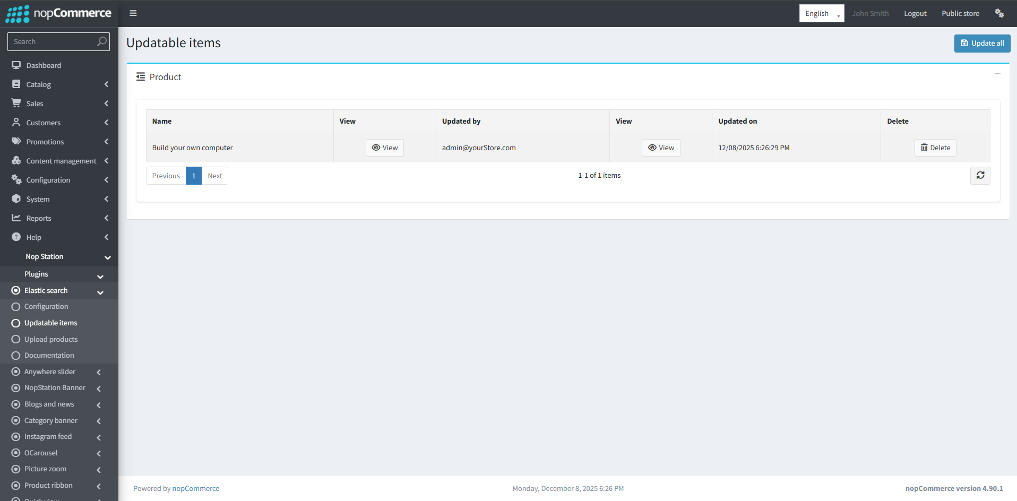View the admin@yourStore.com updater details
Viewport: 1017px width, 501px height.
coord(661,148)
